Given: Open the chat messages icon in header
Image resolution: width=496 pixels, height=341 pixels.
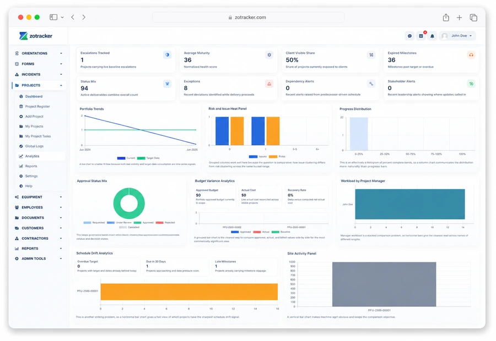Looking at the screenshot, I should (409, 36).
